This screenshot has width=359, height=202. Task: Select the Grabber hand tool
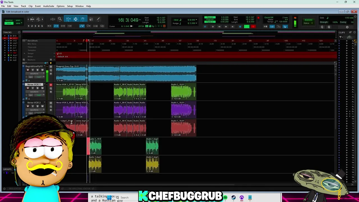tap(83, 19)
